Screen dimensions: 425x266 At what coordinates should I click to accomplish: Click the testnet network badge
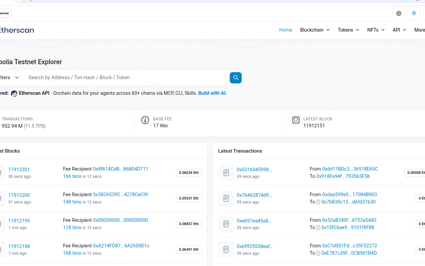point(5,13)
